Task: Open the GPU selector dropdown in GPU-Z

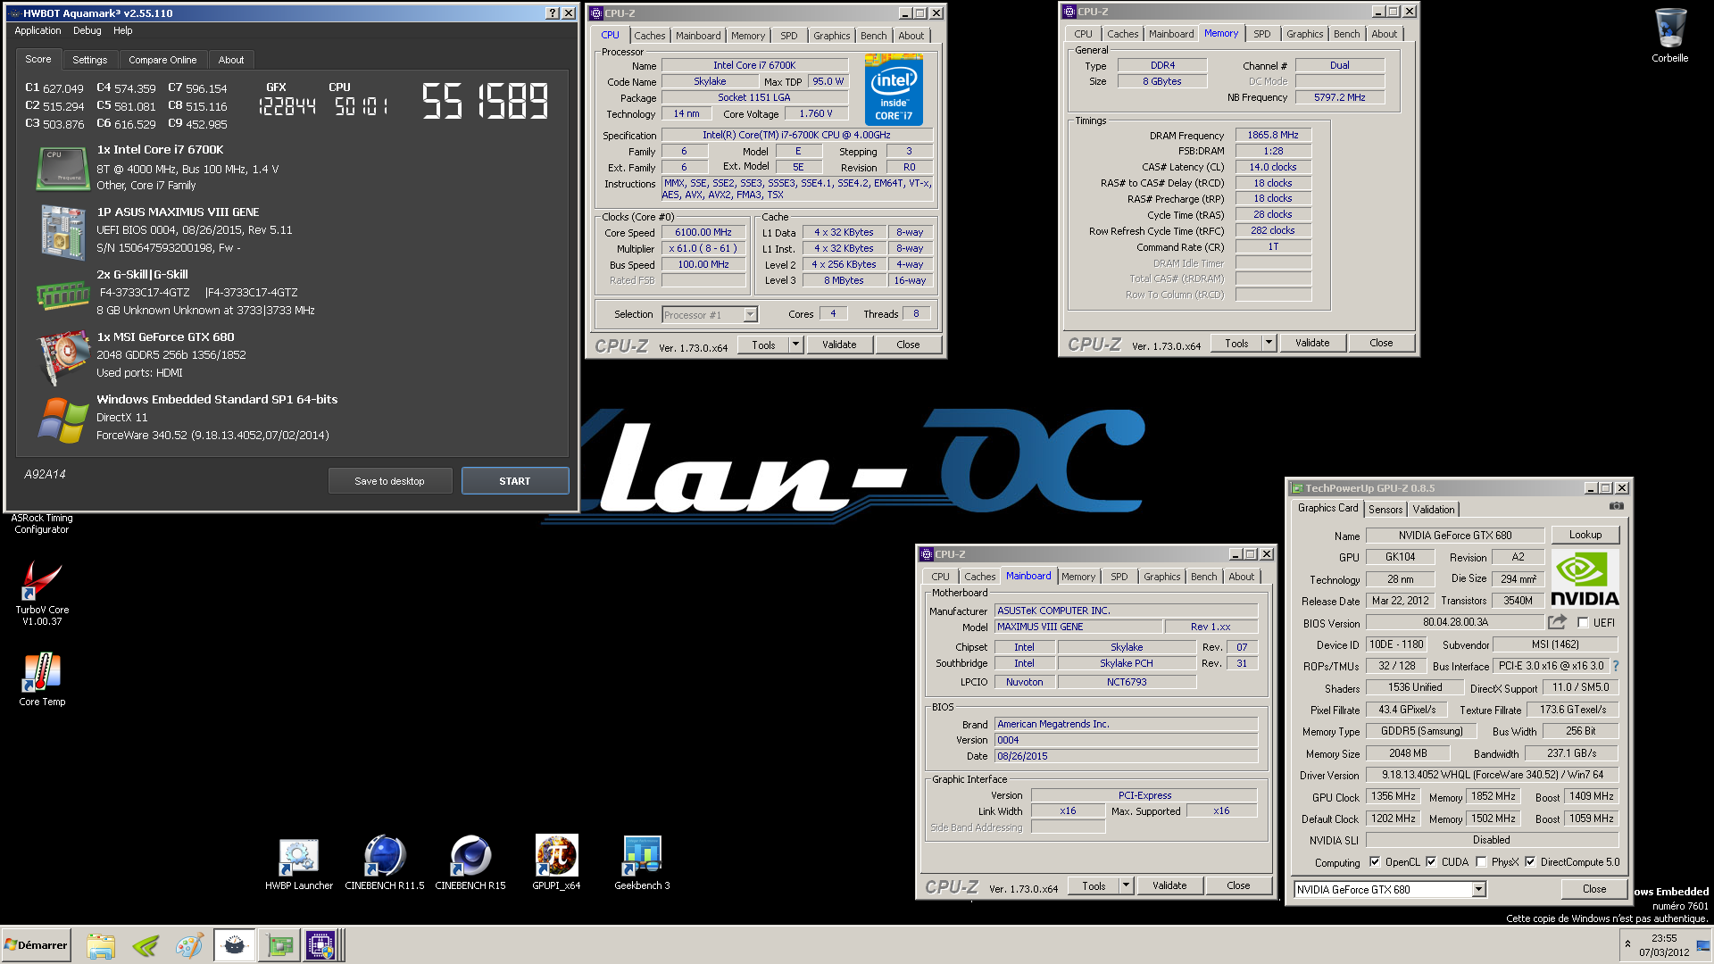Action: [x=1478, y=889]
